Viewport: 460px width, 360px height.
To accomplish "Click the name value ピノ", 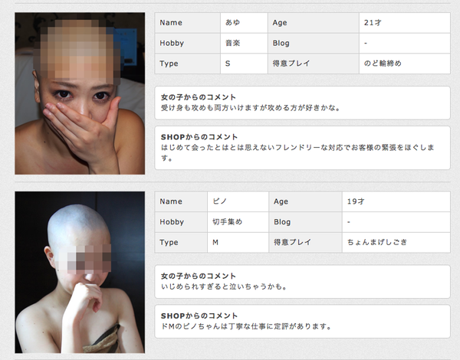I will 220,201.
